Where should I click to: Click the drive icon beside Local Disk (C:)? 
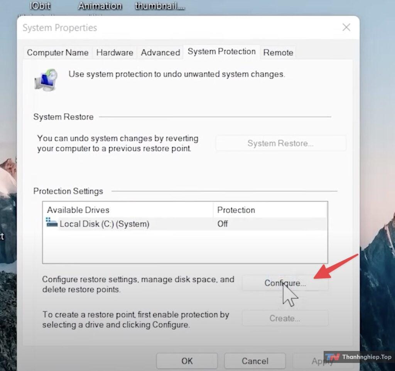(x=51, y=223)
